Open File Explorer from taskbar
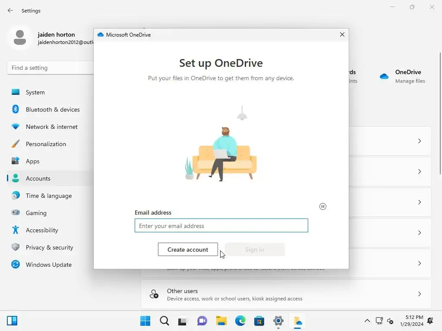Viewport: 442px width, 331px height. pyautogui.click(x=221, y=321)
